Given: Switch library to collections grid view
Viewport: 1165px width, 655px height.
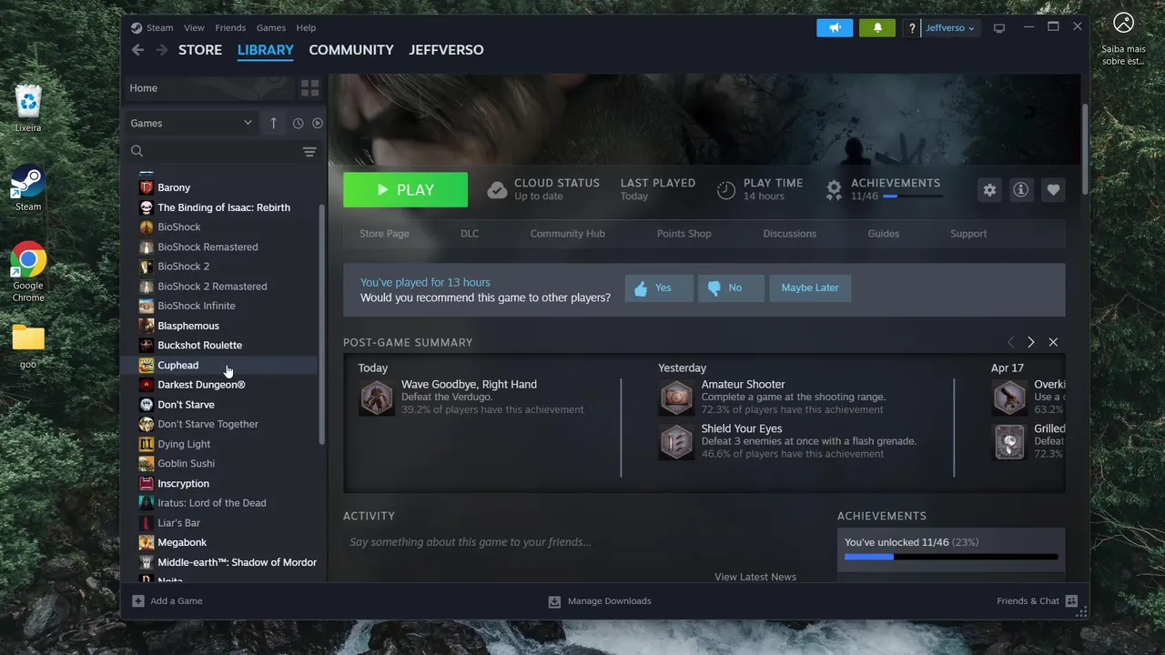Looking at the screenshot, I should click(310, 88).
